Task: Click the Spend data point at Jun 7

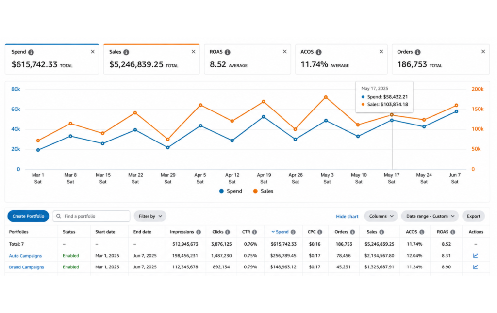Action: pyautogui.click(x=456, y=111)
